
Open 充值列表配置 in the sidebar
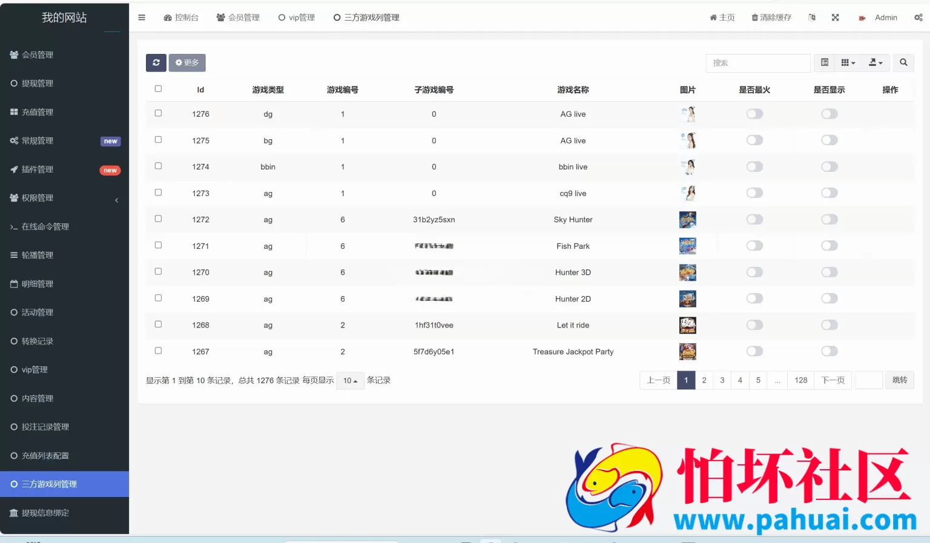pos(64,456)
